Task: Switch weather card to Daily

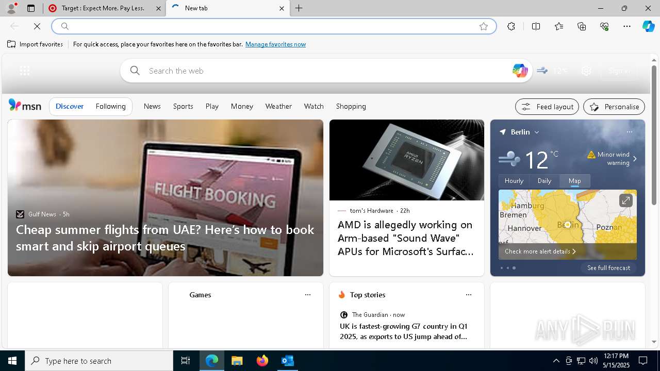Action: (x=544, y=181)
